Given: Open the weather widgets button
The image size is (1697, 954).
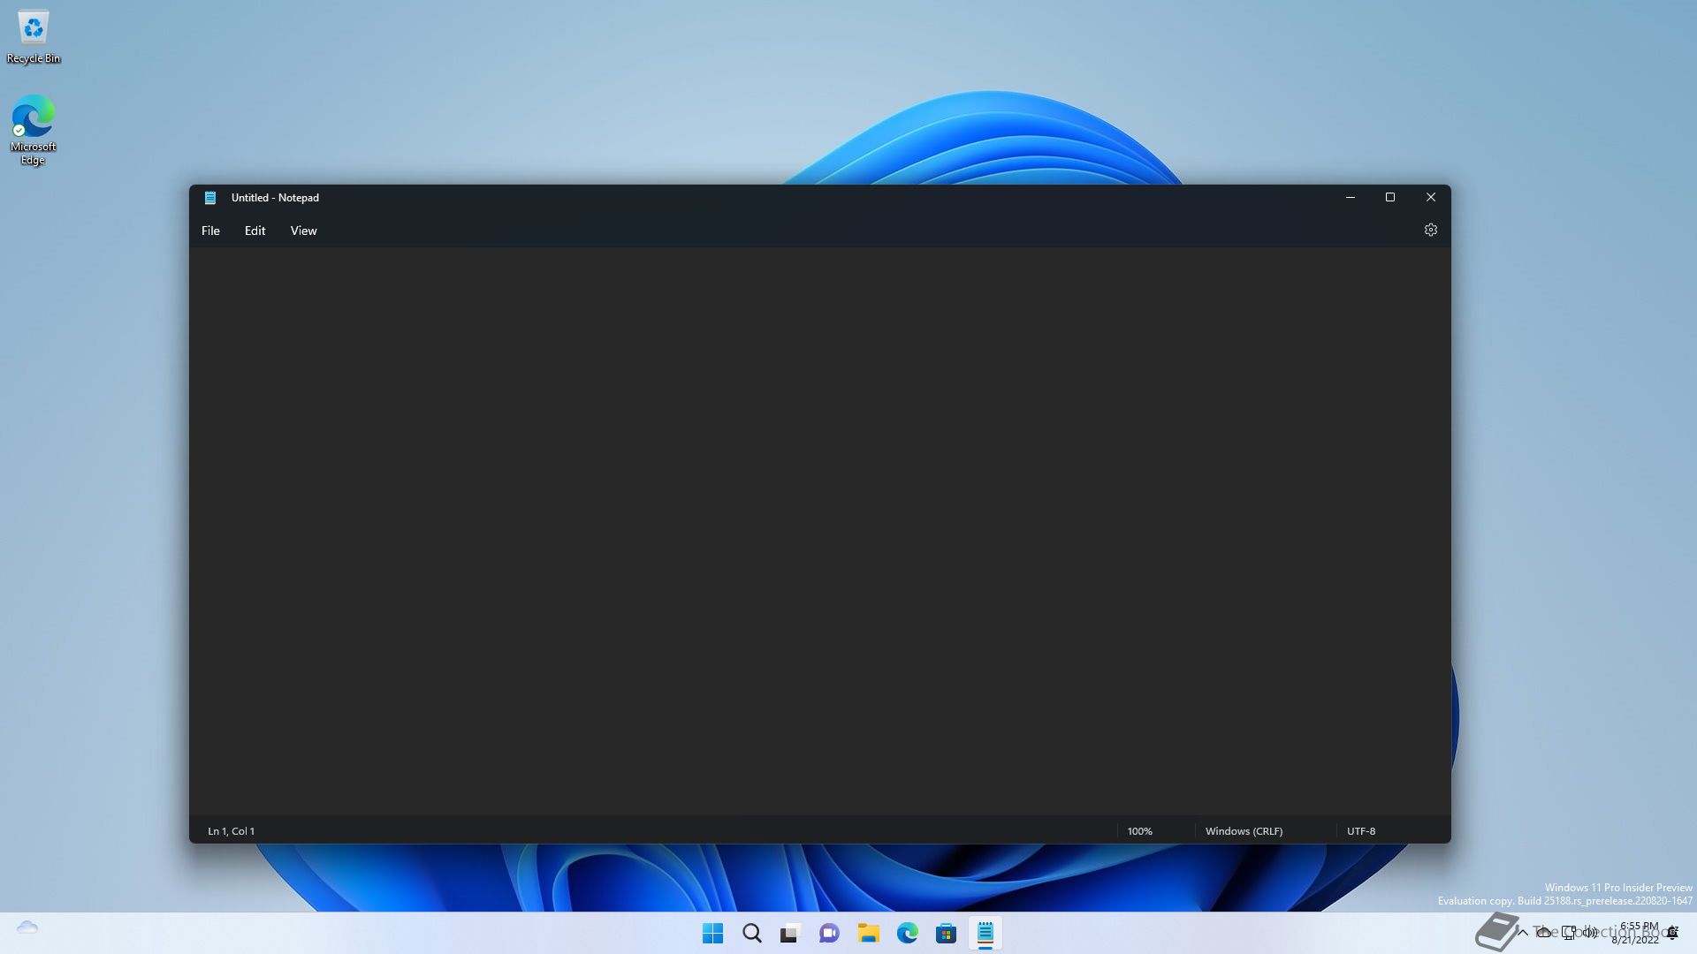Looking at the screenshot, I should pos(27,927).
